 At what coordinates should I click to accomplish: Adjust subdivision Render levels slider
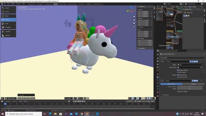click(x=190, y=89)
